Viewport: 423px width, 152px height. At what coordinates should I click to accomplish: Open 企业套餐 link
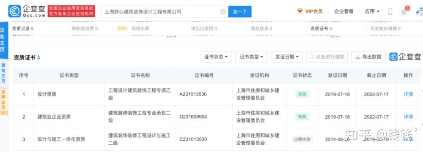pos(343,11)
